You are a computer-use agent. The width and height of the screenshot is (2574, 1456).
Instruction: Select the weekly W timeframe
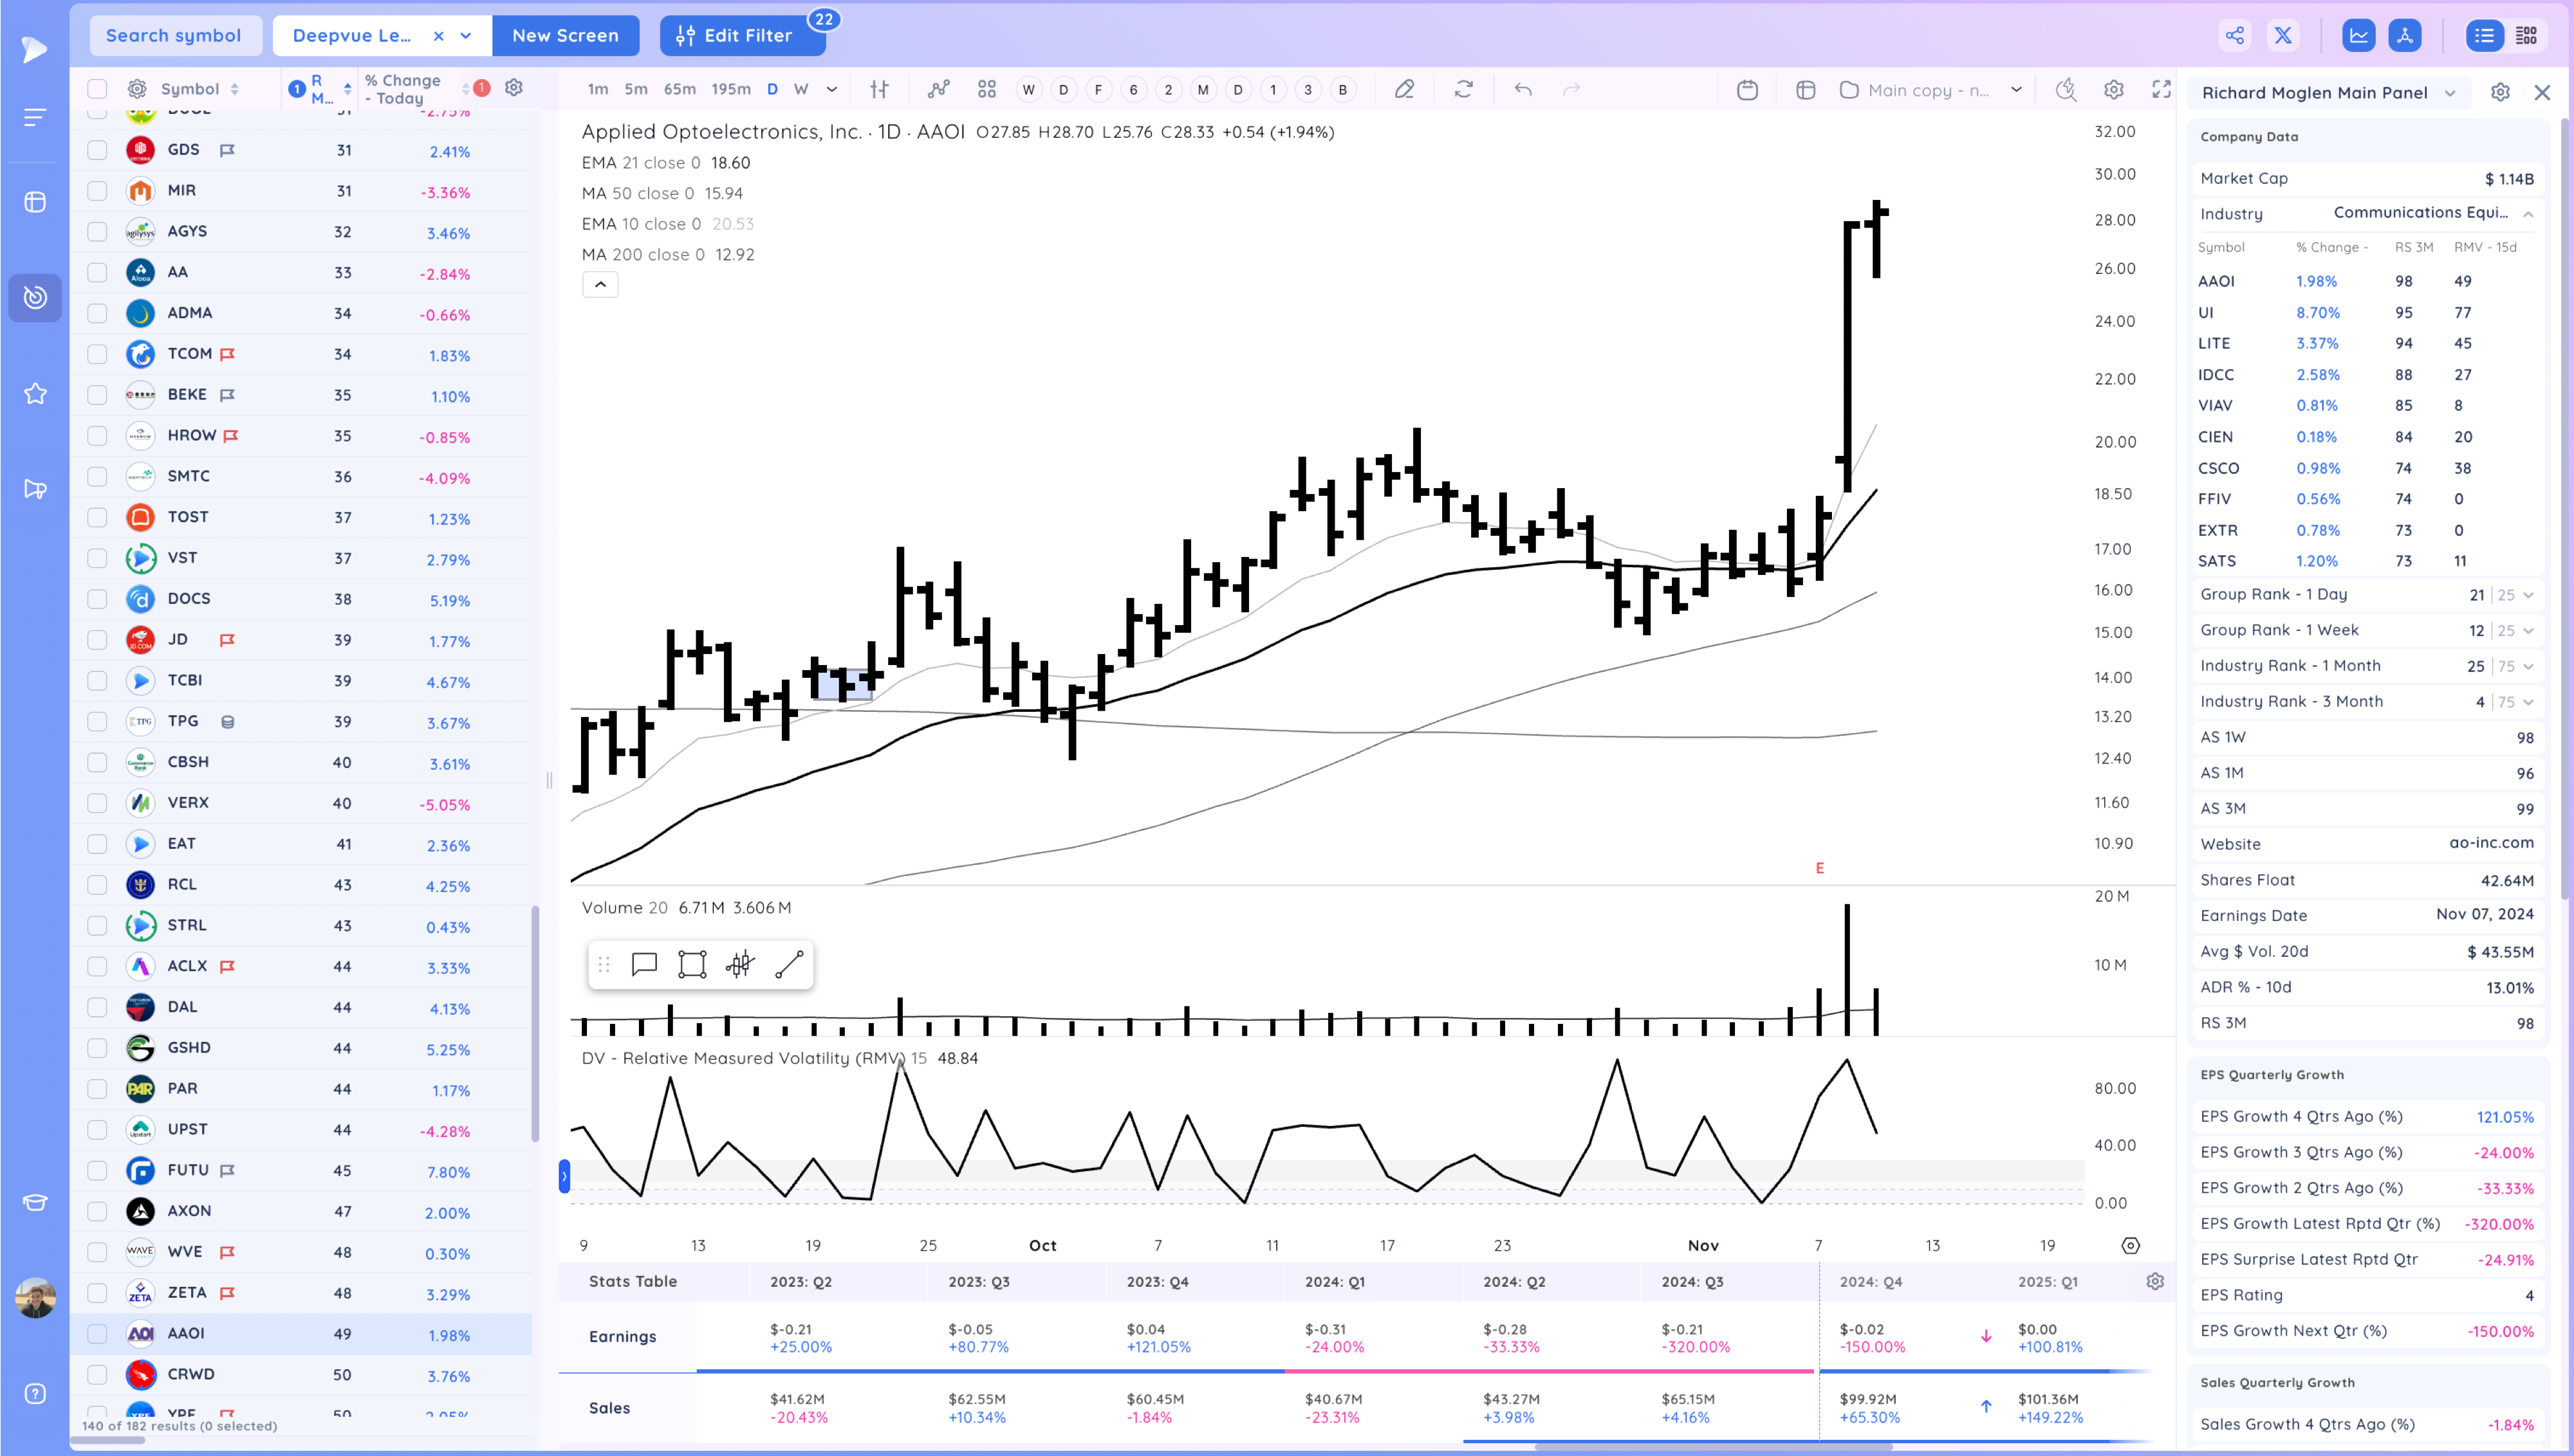coord(801,90)
